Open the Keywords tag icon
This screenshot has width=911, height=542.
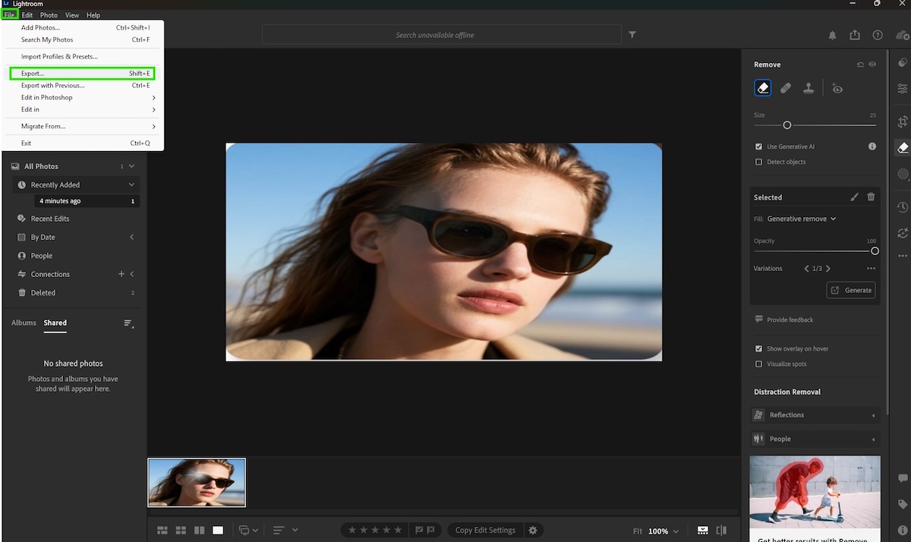(902, 504)
